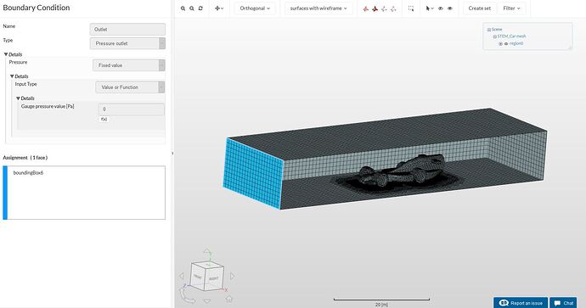Open the Filter dropdown
This screenshot has height=308, width=586.
[511, 8]
